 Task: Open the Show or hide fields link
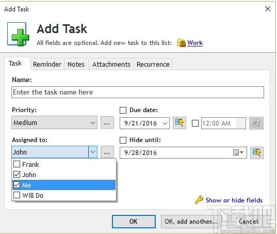tap(234, 200)
